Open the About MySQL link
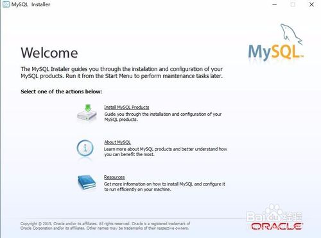Viewport: 321px width, 238px height. pyautogui.click(x=117, y=142)
